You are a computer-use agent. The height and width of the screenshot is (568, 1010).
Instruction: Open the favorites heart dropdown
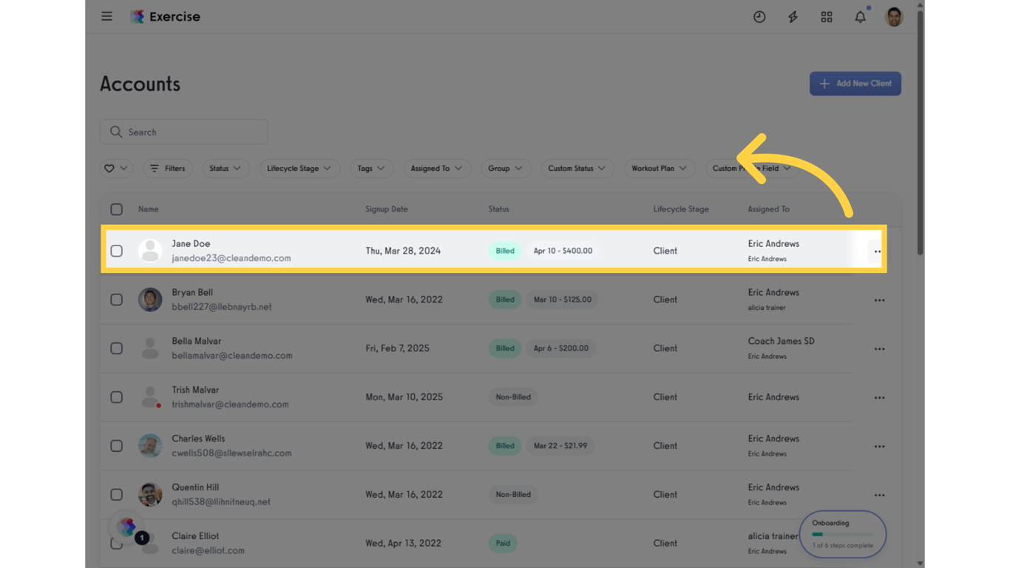[116, 168]
